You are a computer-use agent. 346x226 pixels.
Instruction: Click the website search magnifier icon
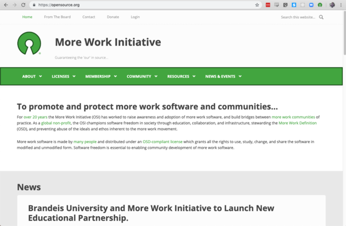tap(321, 17)
